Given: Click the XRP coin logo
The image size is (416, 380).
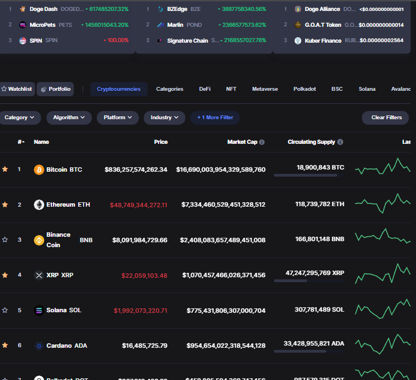Looking at the screenshot, I should click(39, 275).
